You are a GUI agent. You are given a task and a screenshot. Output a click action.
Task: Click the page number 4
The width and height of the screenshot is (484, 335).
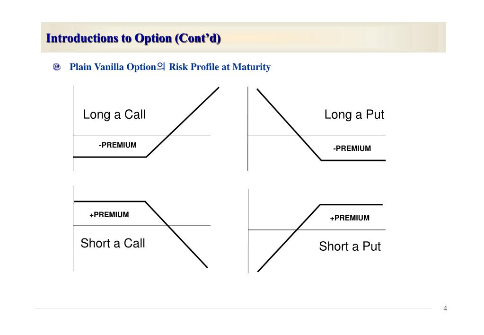[x=445, y=308]
